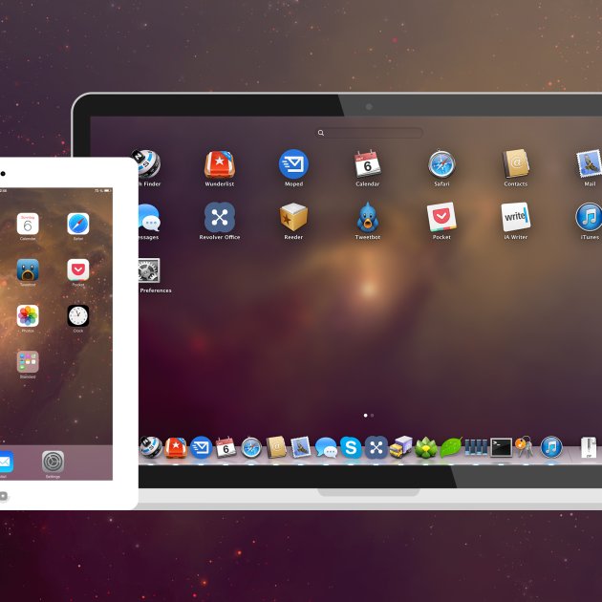This screenshot has width=602, height=602.
Task: Click the Launchpad search field
Action: [371, 133]
